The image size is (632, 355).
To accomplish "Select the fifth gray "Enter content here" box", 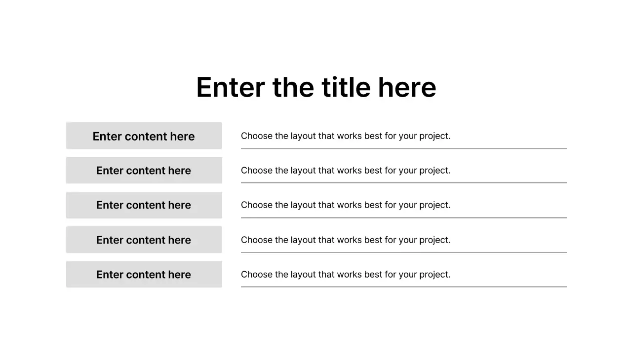I will [x=144, y=275].
